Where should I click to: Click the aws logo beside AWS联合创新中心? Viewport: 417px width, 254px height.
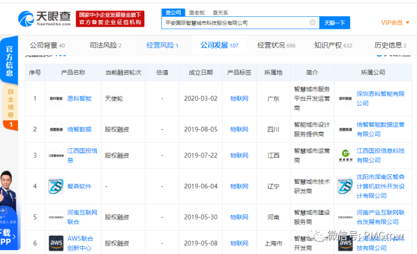[56, 243]
